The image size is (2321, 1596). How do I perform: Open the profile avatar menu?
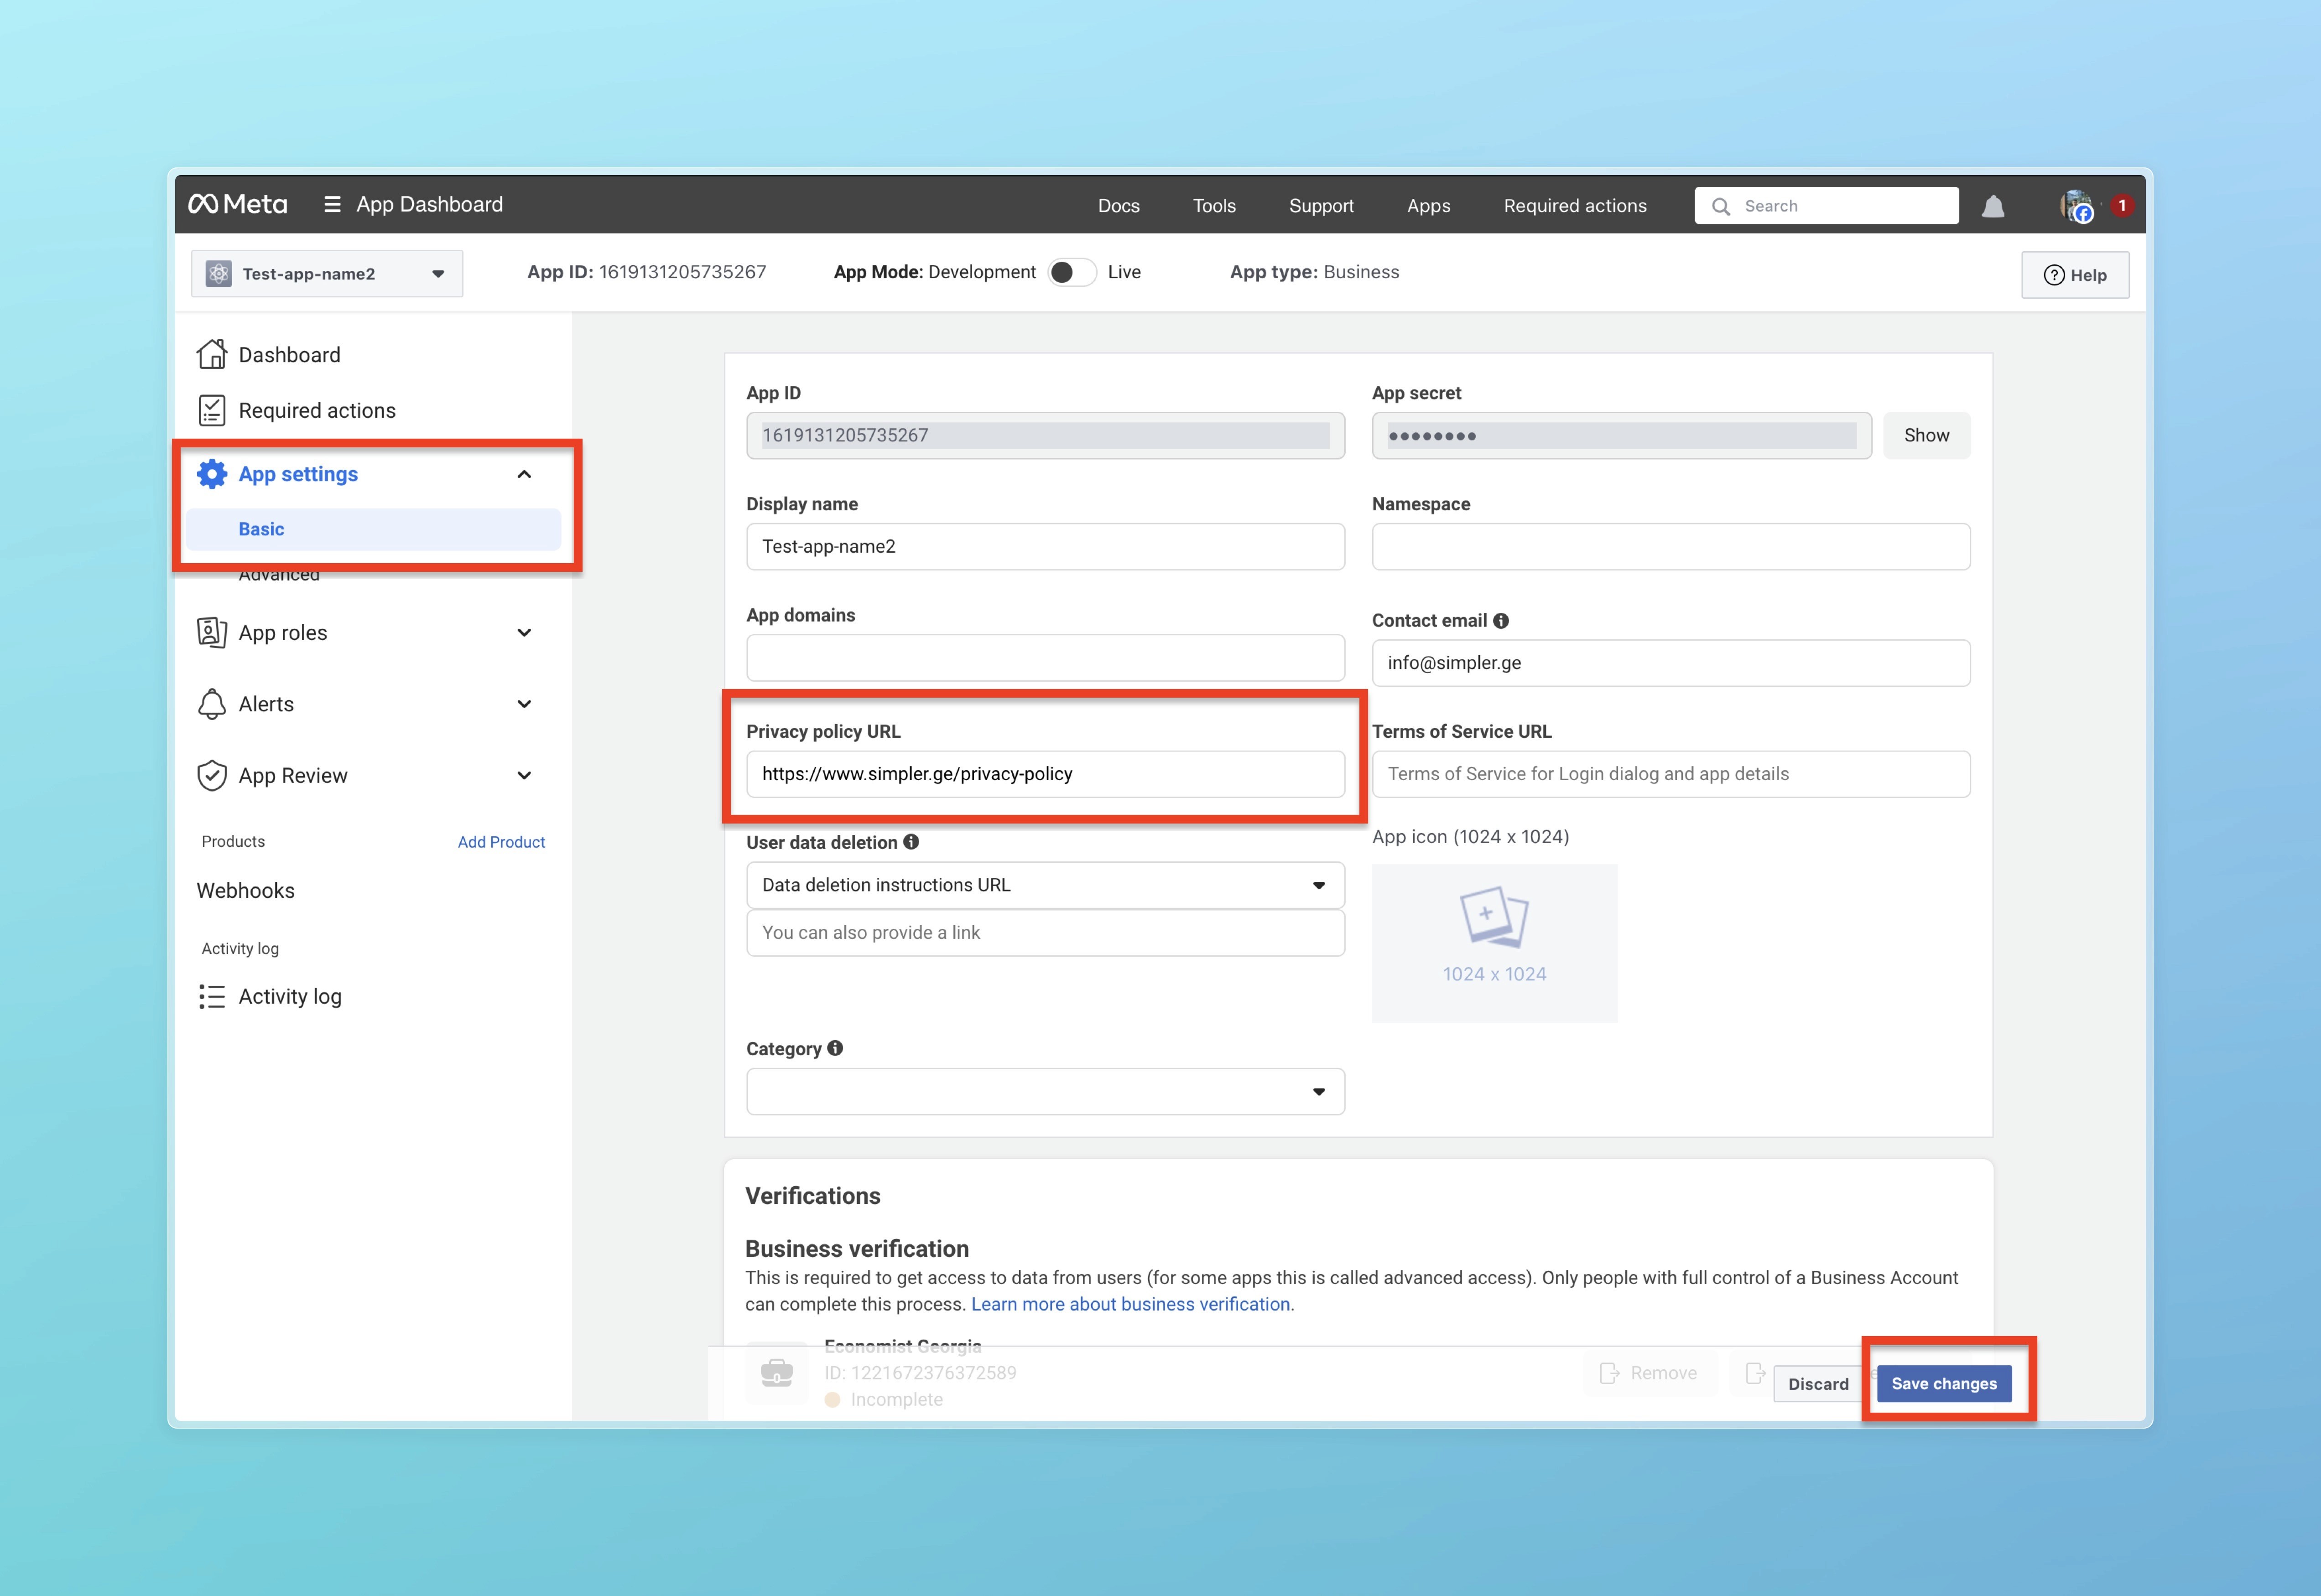(2077, 206)
